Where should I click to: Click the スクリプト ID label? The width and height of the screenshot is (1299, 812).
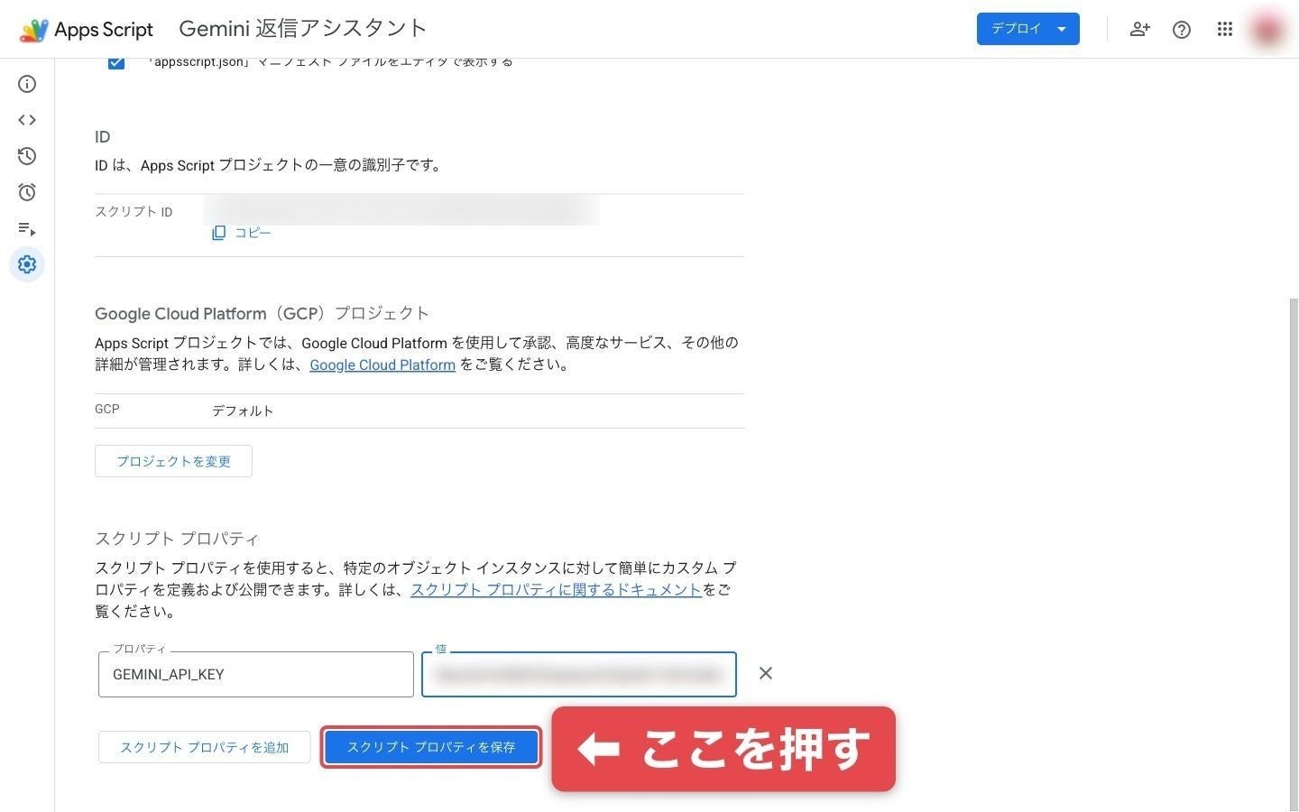tap(134, 212)
